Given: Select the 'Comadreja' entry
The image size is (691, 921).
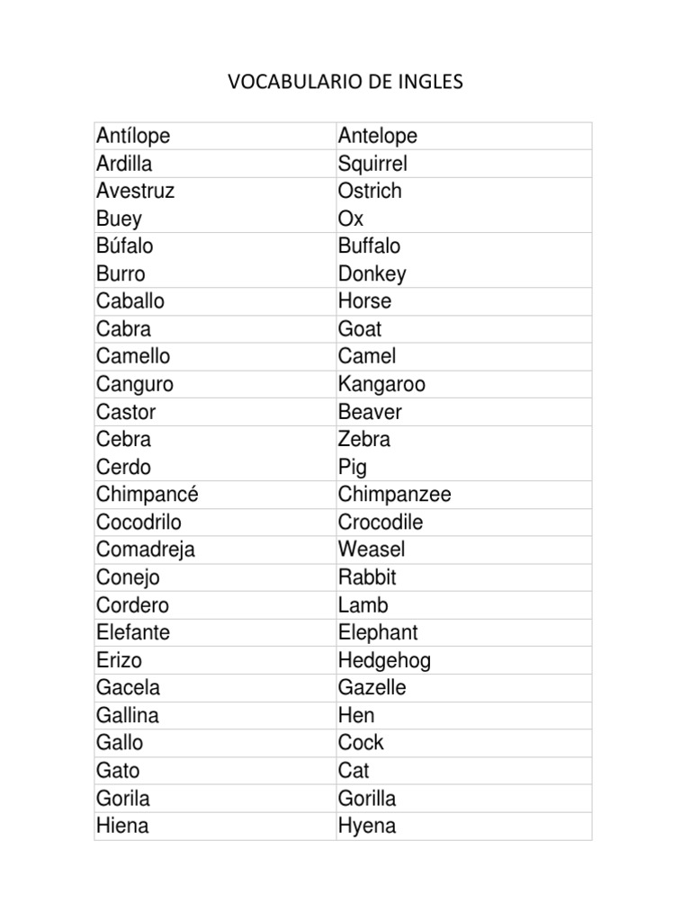Looking at the screenshot, I should [146, 550].
